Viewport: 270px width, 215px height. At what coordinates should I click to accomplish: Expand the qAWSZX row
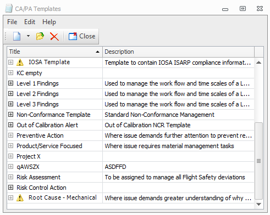click(11, 167)
